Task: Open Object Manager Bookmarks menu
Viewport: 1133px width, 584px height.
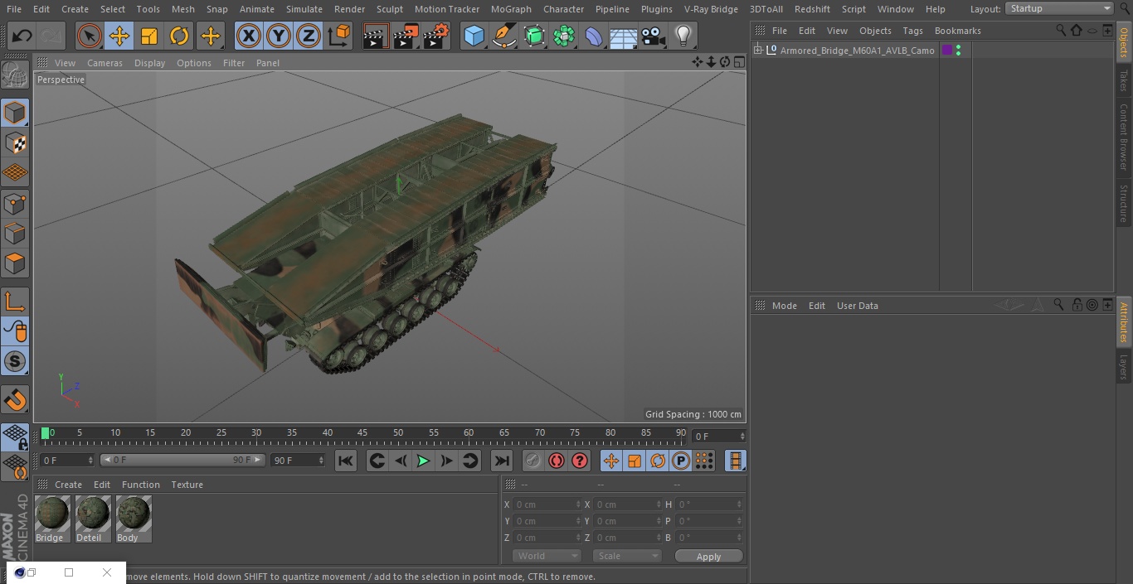Action: (x=957, y=31)
